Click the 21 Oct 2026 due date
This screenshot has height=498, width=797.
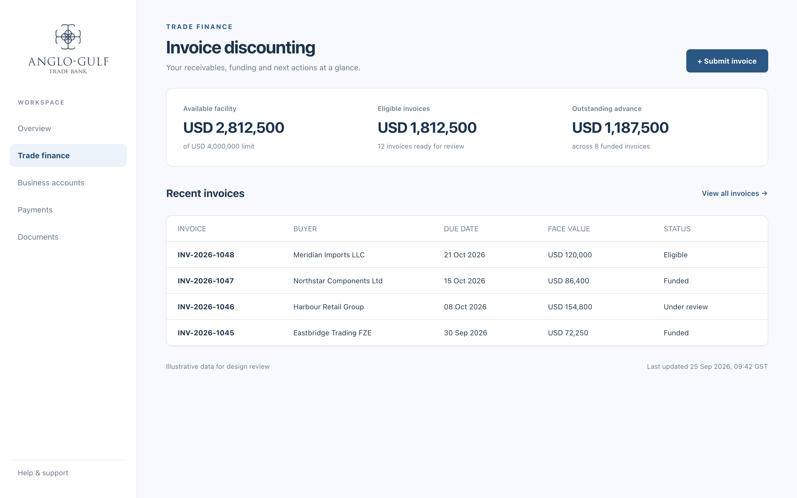tap(464, 255)
